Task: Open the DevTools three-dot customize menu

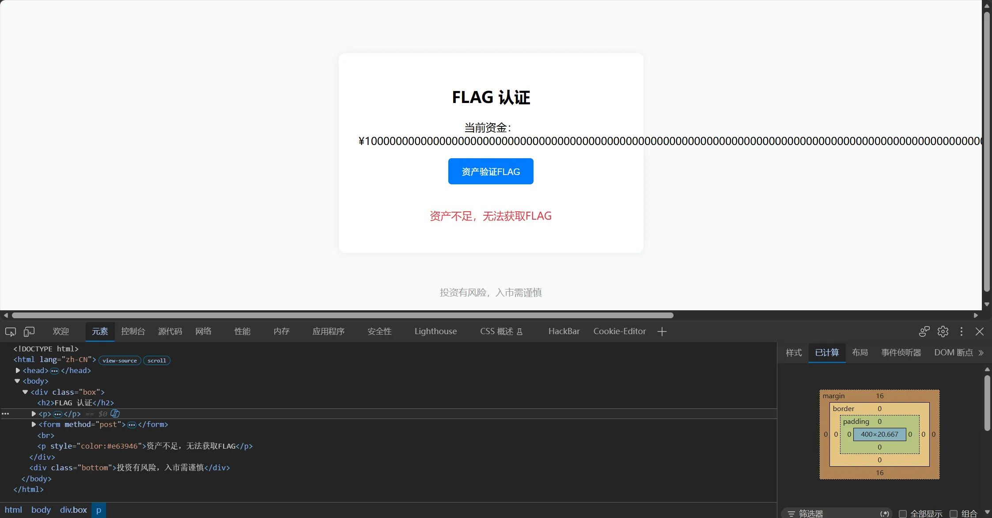Action: [962, 331]
